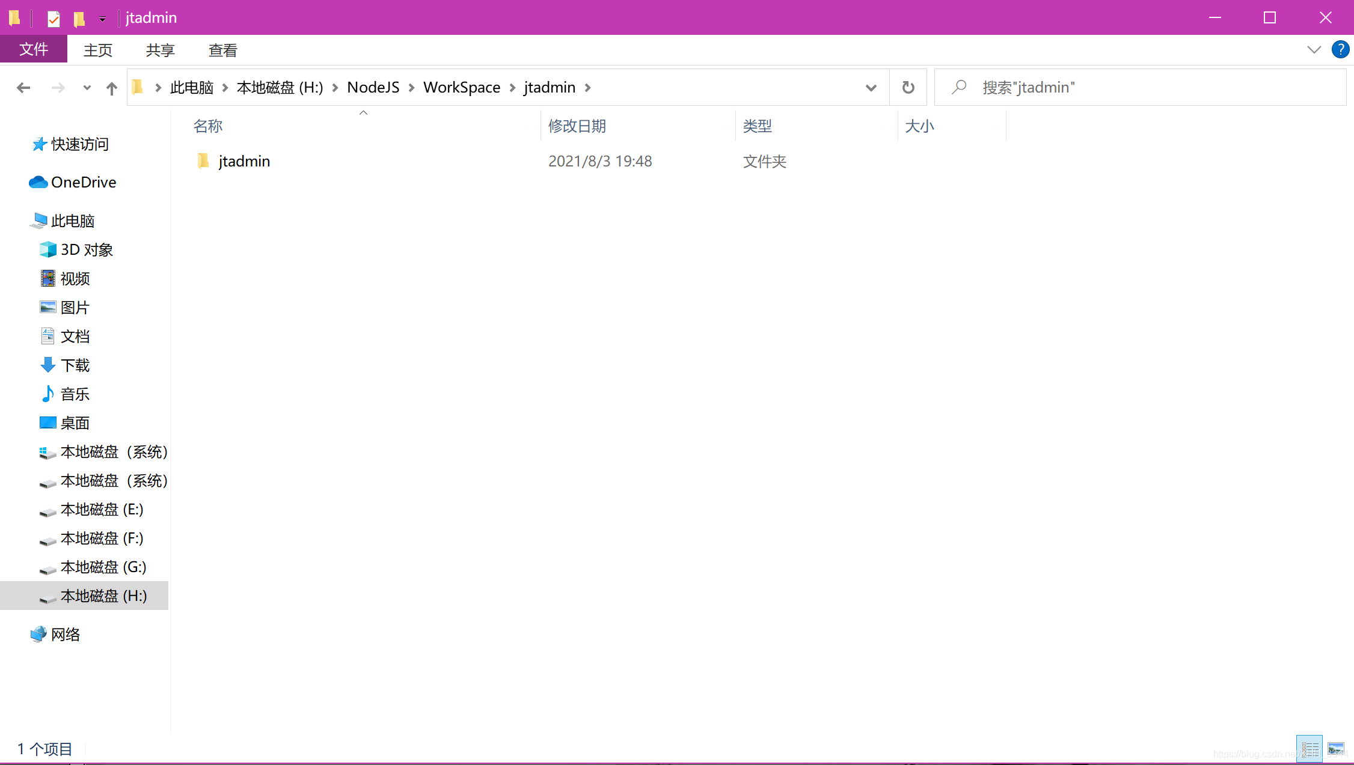The height and width of the screenshot is (765, 1354).
Task: Go up one folder level with the up arrow
Action: click(x=111, y=87)
